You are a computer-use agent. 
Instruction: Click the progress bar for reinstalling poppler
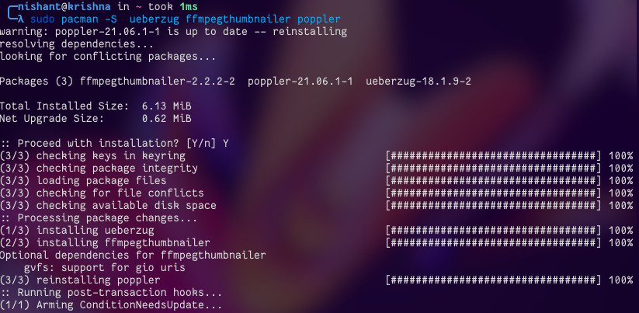493,280
